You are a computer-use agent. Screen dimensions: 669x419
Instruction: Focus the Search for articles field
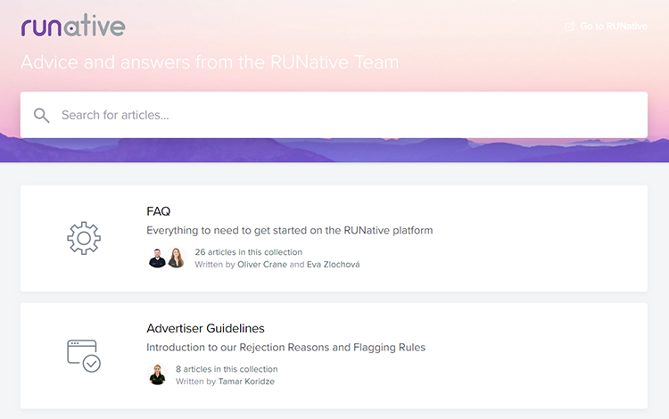click(334, 115)
